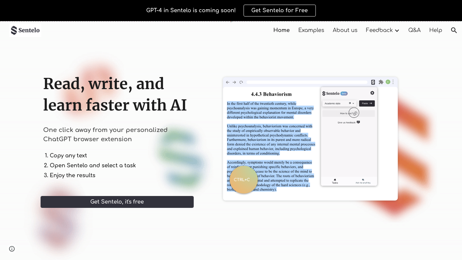Open the Help page
462x260 pixels.
tap(436, 30)
